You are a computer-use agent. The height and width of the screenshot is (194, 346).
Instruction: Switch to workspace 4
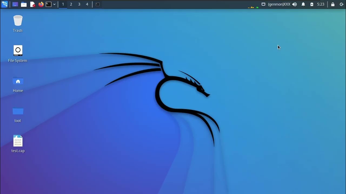pos(87,4)
